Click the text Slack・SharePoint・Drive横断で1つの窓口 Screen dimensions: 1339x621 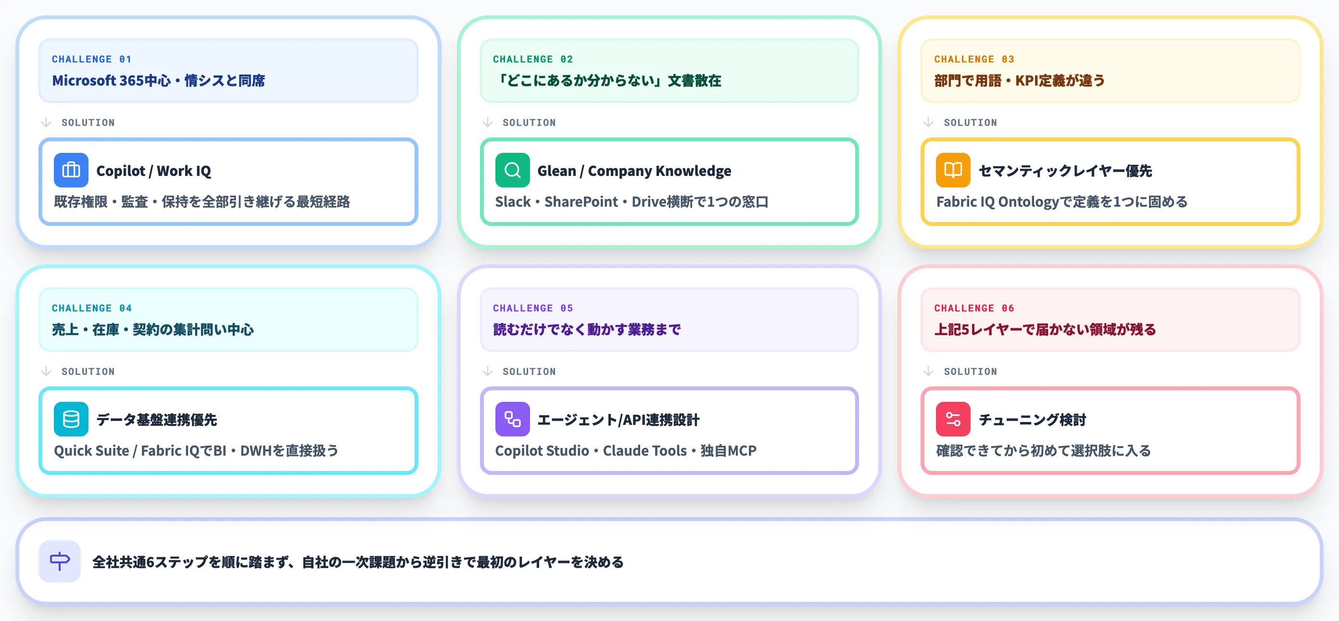[x=632, y=201]
